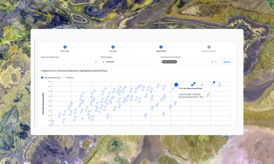Click the Adjust Thermostat chip
274x164 pixels.
pos(169,62)
